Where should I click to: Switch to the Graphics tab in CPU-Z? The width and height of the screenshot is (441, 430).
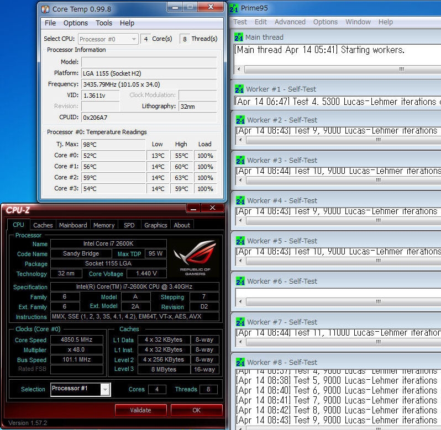(x=156, y=225)
